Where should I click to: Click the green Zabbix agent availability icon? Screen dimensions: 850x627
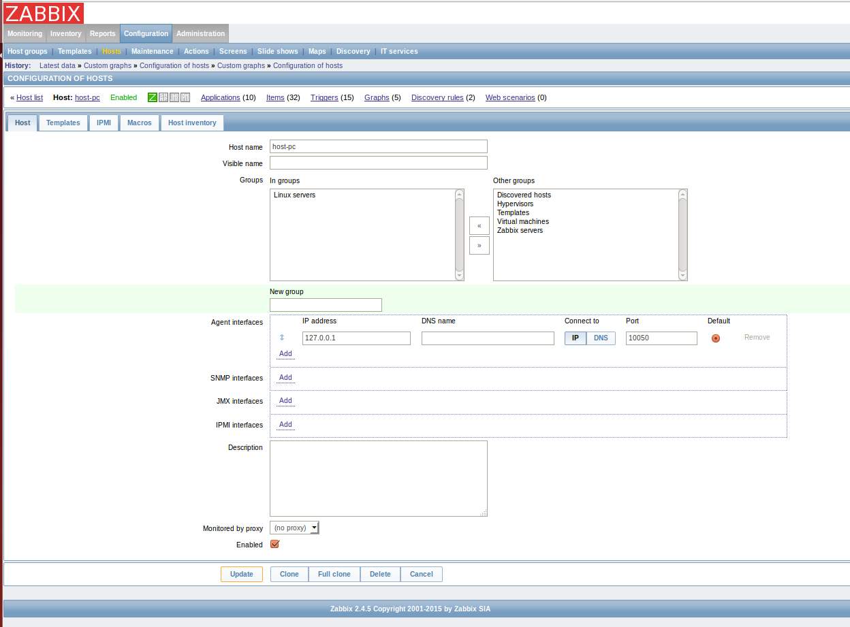pos(153,97)
